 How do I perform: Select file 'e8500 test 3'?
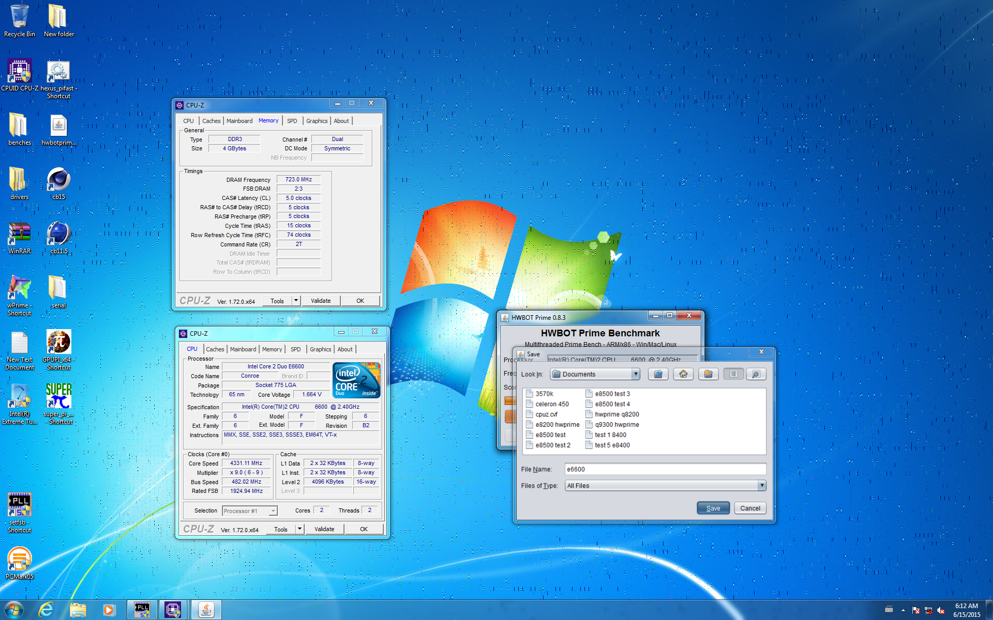point(608,394)
